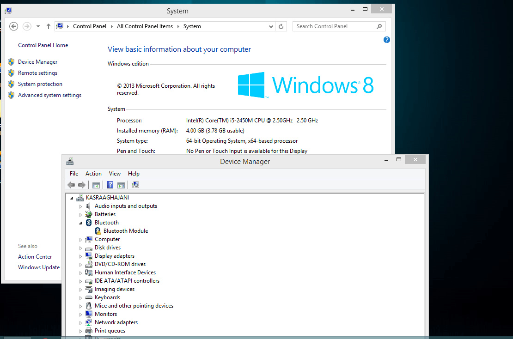Click Scan for hardware changes icon
Viewport: 513px width, 339px height.
click(x=135, y=185)
